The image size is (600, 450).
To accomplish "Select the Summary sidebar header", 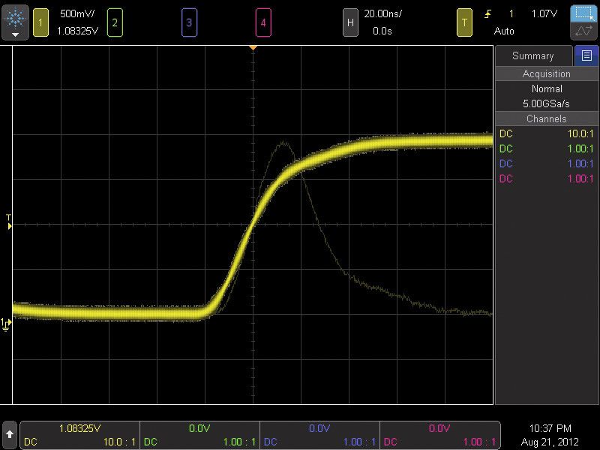I will 532,55.
